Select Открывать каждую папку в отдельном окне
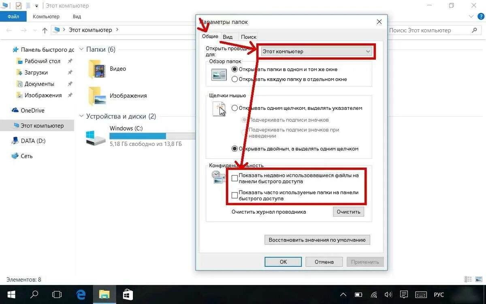Viewport: 486px width, 304px height. click(234, 79)
